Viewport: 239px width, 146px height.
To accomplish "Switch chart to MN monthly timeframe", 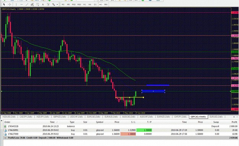I will [x=106, y=5].
